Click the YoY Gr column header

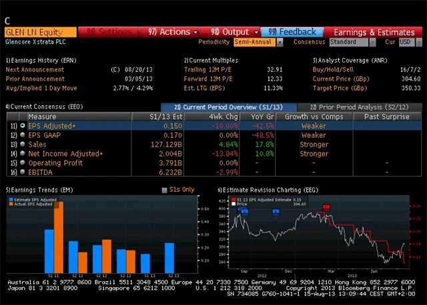click(x=258, y=117)
